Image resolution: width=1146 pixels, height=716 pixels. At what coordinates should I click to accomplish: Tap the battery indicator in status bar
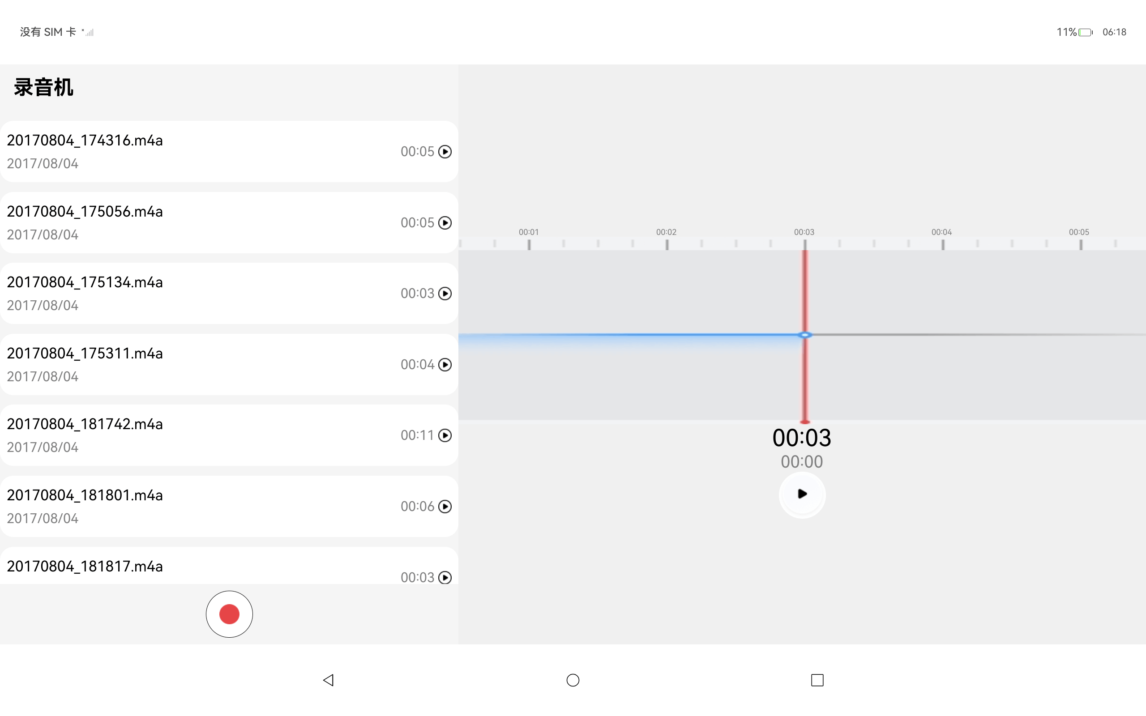[x=1086, y=32]
